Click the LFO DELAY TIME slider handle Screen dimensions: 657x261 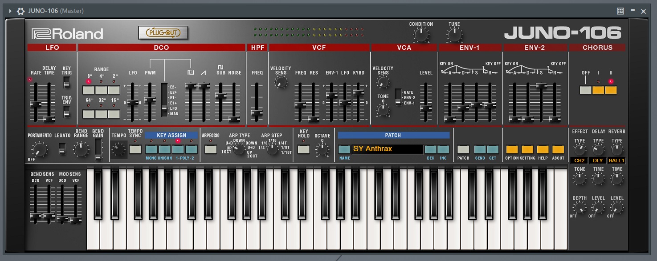(49, 119)
